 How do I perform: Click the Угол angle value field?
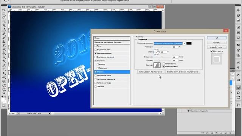(164, 52)
